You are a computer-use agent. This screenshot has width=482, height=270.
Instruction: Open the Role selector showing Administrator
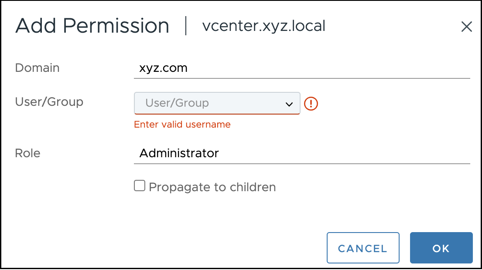pos(301,153)
